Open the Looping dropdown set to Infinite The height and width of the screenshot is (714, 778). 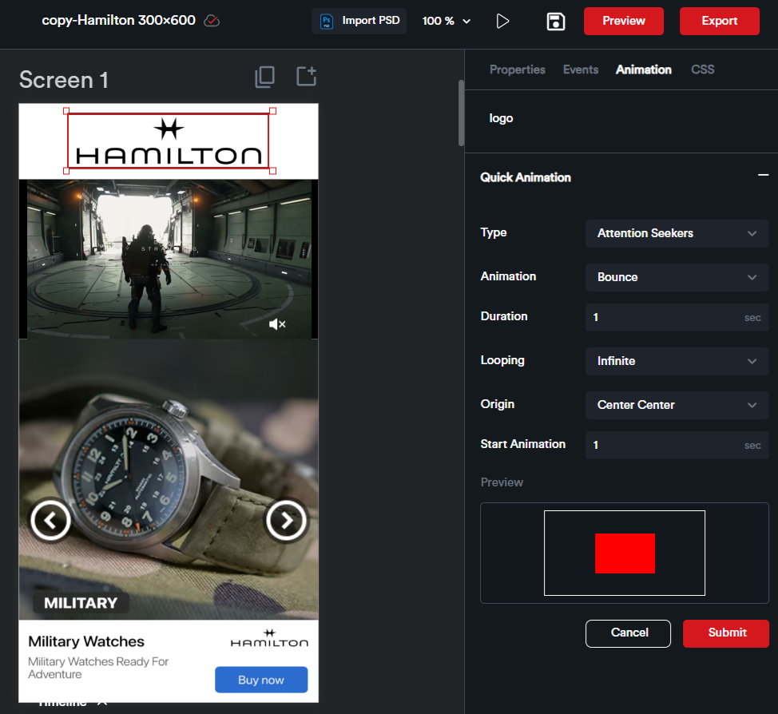[677, 361]
